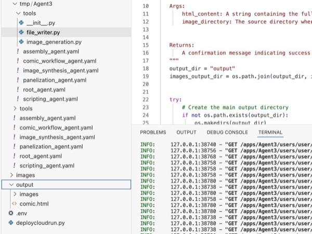
Task: Click the Python icon beside __init__.py
Action: 21,23
